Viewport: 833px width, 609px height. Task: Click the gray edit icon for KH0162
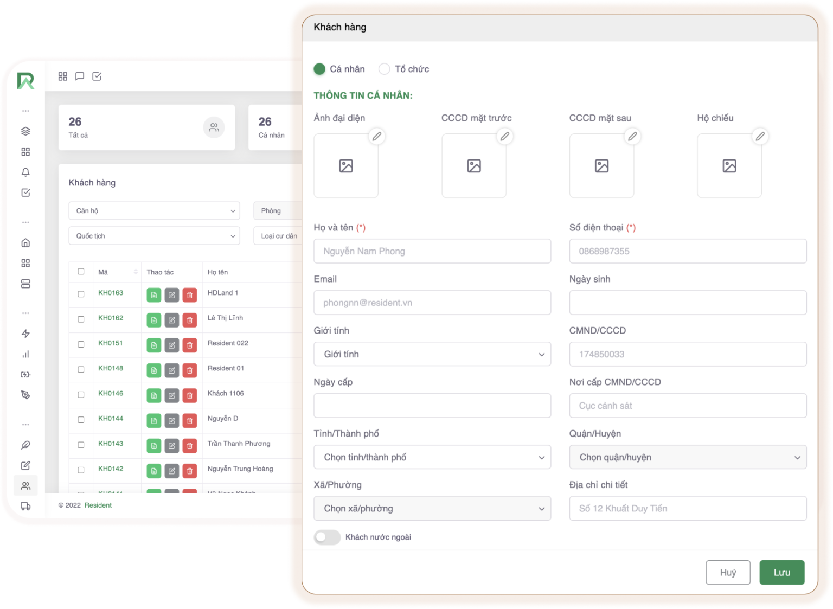click(x=171, y=320)
